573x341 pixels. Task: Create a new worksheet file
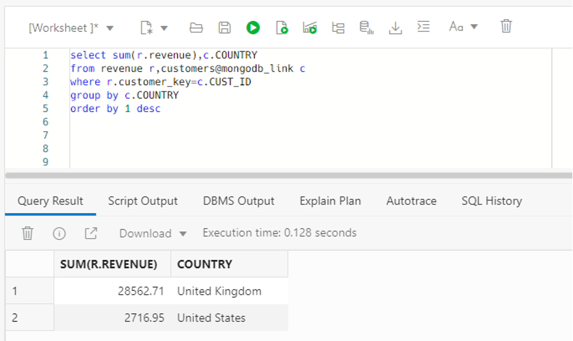click(146, 28)
